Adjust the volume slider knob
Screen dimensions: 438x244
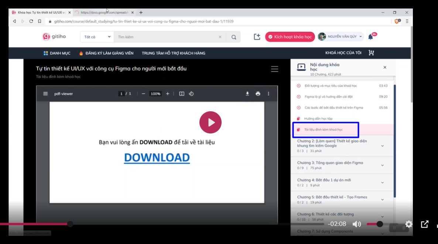coord(380,224)
